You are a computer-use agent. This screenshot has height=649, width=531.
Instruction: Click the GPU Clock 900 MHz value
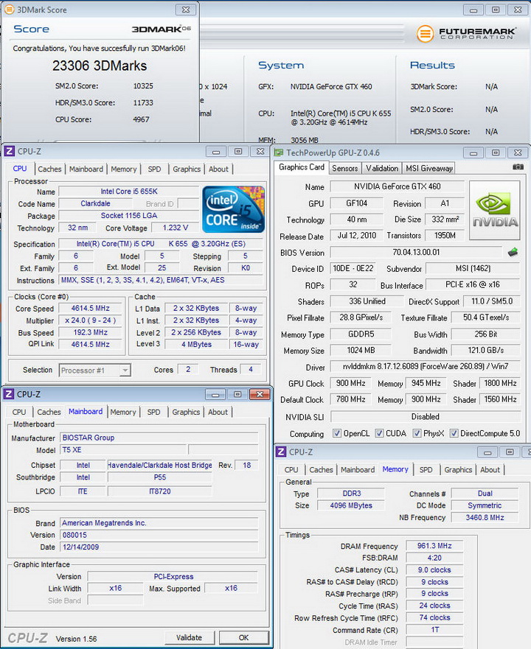click(351, 383)
